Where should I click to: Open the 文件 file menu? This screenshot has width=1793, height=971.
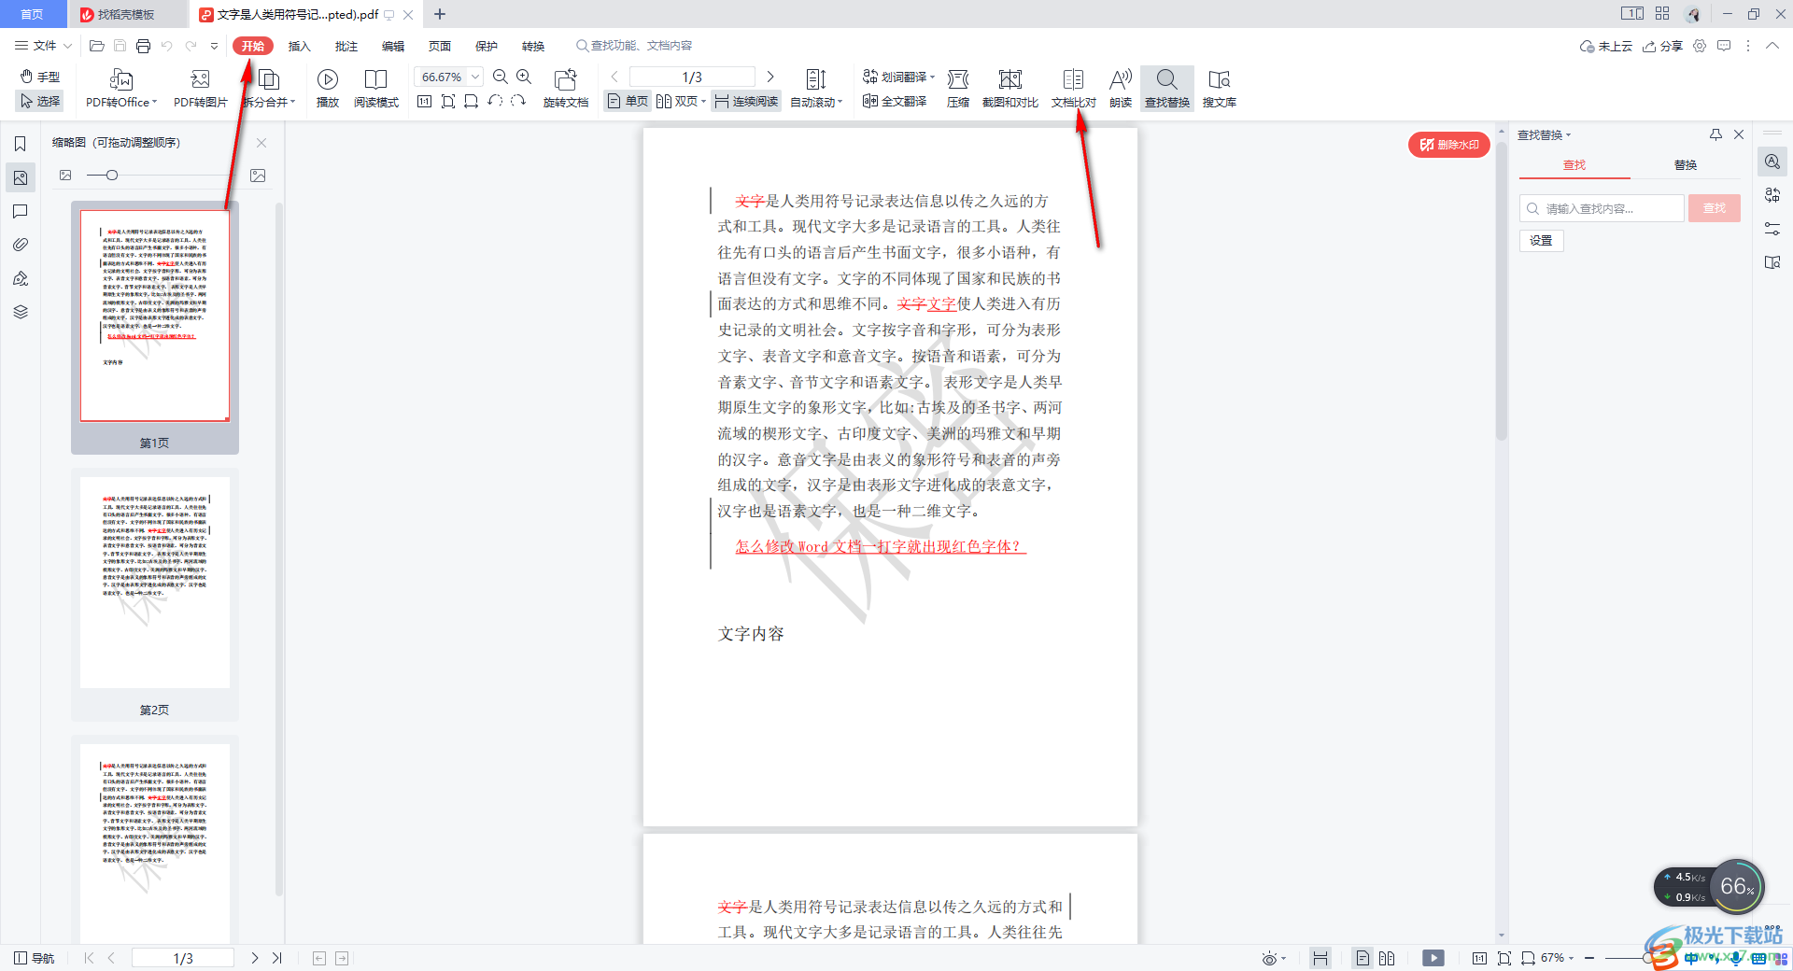42,46
